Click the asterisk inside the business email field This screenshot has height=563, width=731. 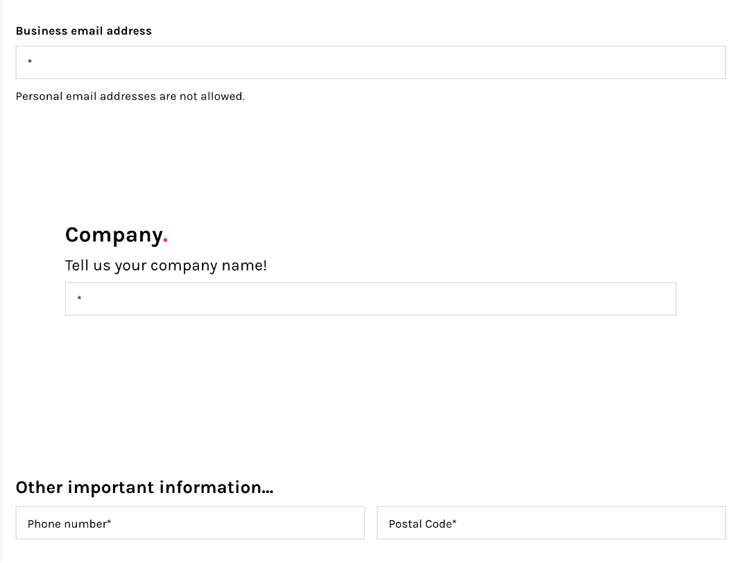tap(30, 62)
